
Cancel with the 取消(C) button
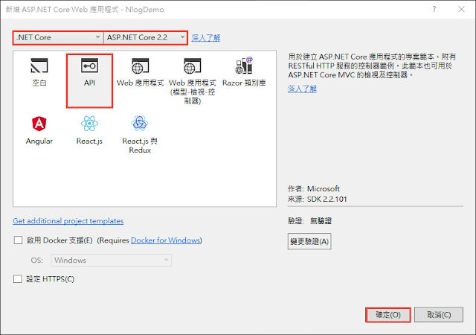tap(439, 315)
